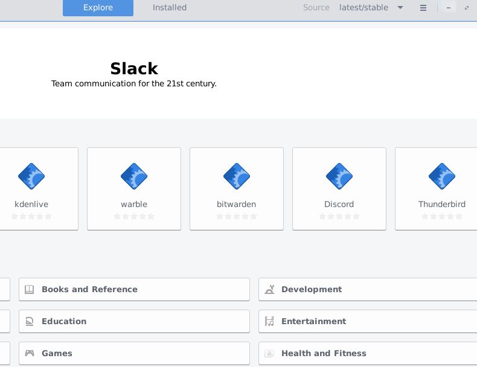Click the star rating under Discord
Image resolution: width=477 pixels, height=367 pixels.
tap(339, 216)
